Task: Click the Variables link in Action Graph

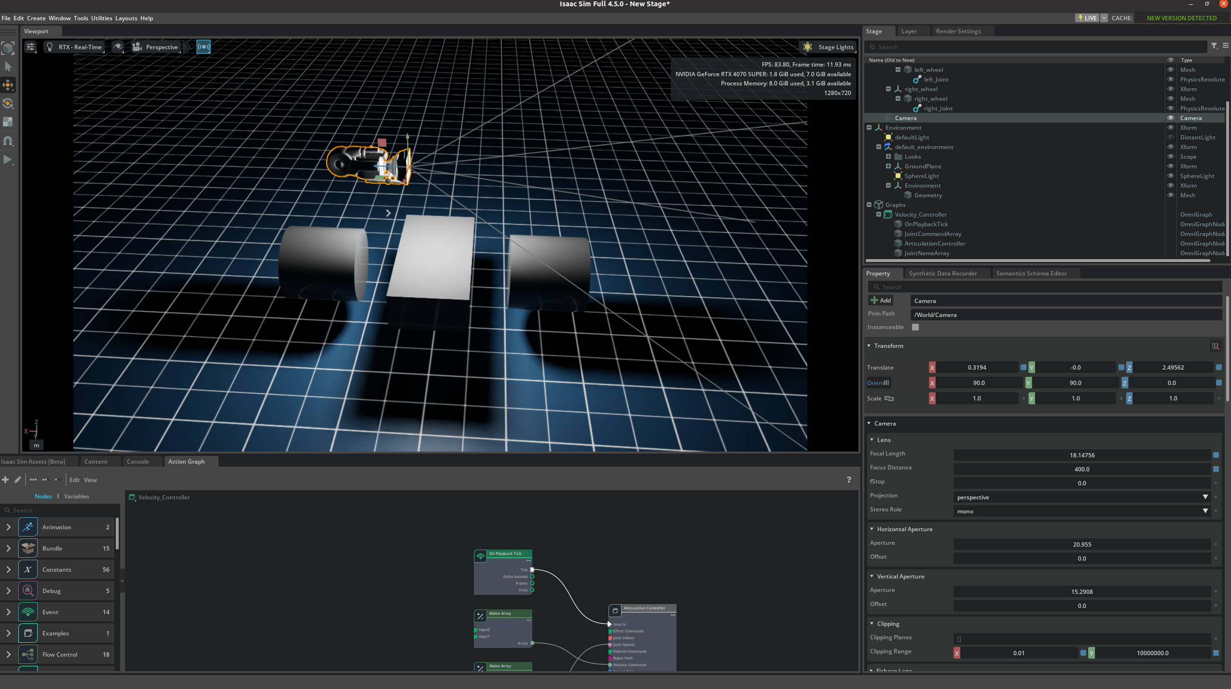Action: (x=76, y=496)
